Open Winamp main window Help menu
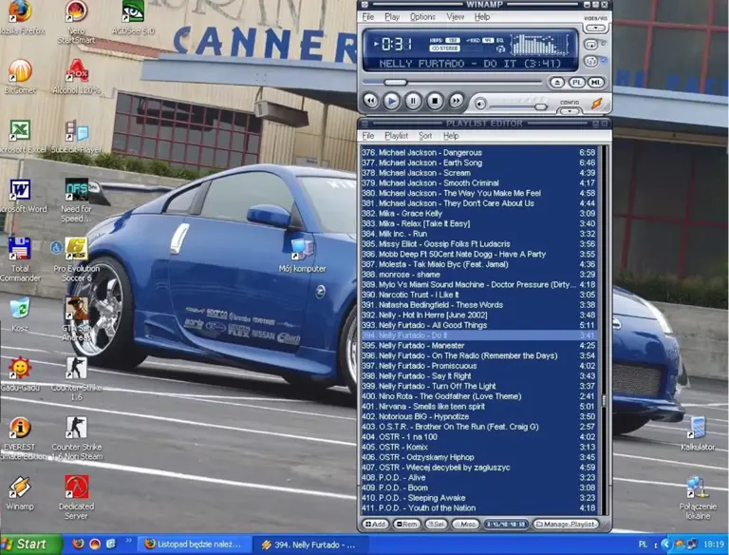The height and width of the screenshot is (555, 729). 482,17
